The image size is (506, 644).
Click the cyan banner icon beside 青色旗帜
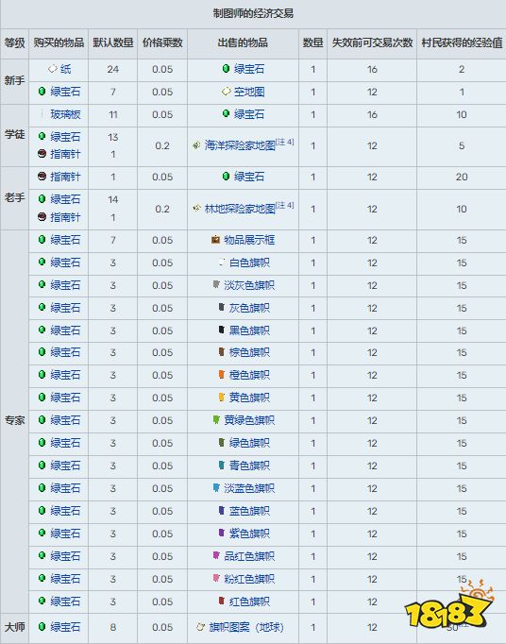[221, 465]
